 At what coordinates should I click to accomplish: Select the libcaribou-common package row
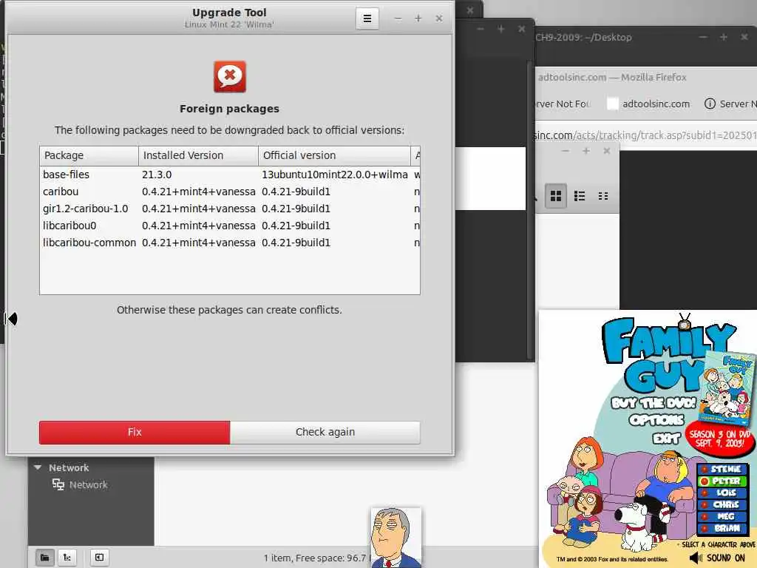click(x=230, y=243)
